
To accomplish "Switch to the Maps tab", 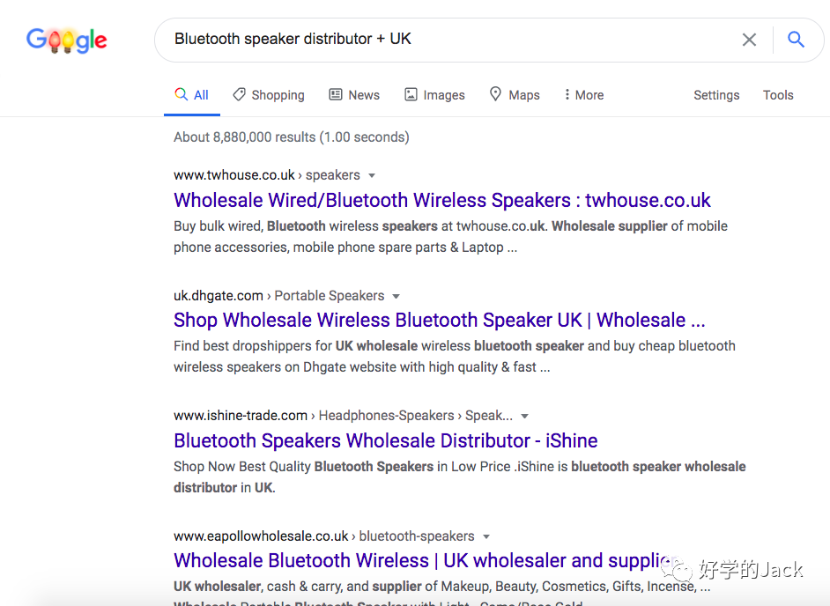I will pyautogui.click(x=515, y=95).
